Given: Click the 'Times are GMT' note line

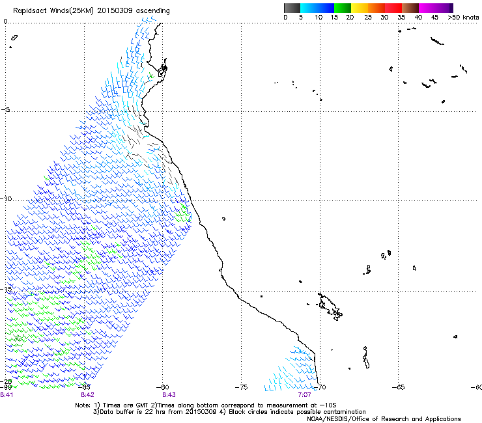Looking at the screenshot, I should coord(206,405).
